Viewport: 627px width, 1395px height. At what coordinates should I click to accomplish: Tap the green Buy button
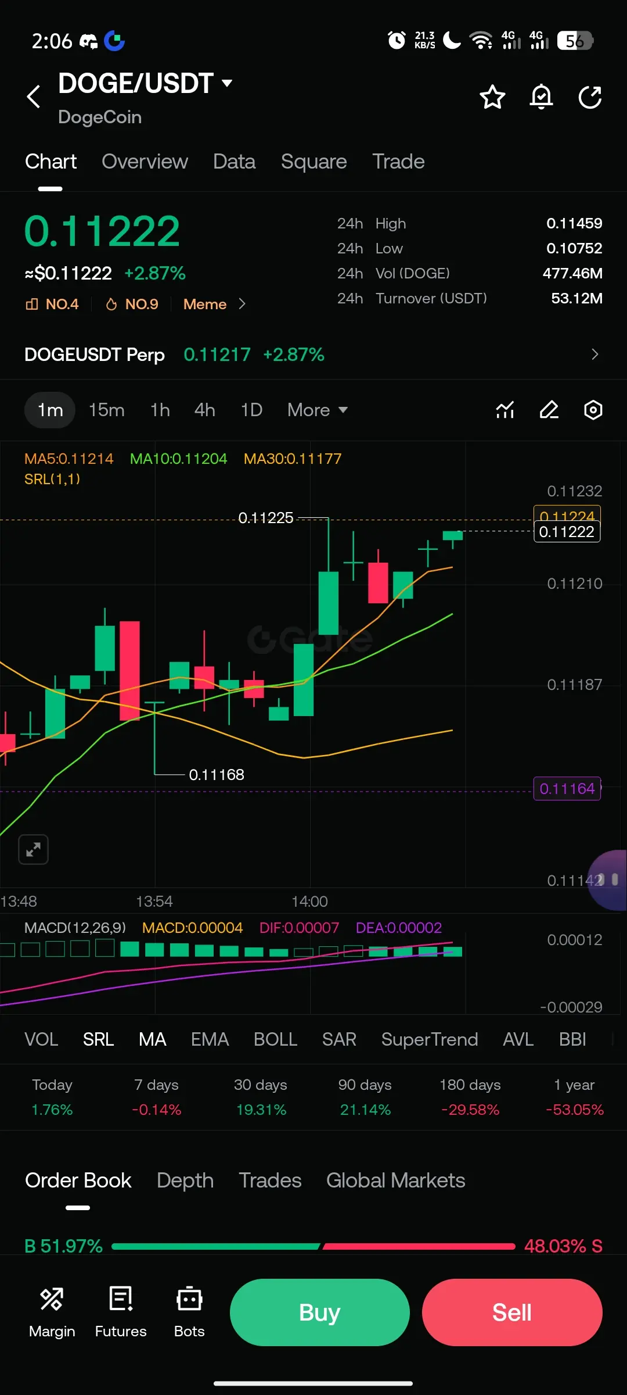tap(320, 1312)
